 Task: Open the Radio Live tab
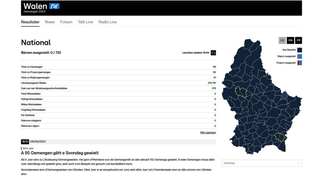[108, 22]
